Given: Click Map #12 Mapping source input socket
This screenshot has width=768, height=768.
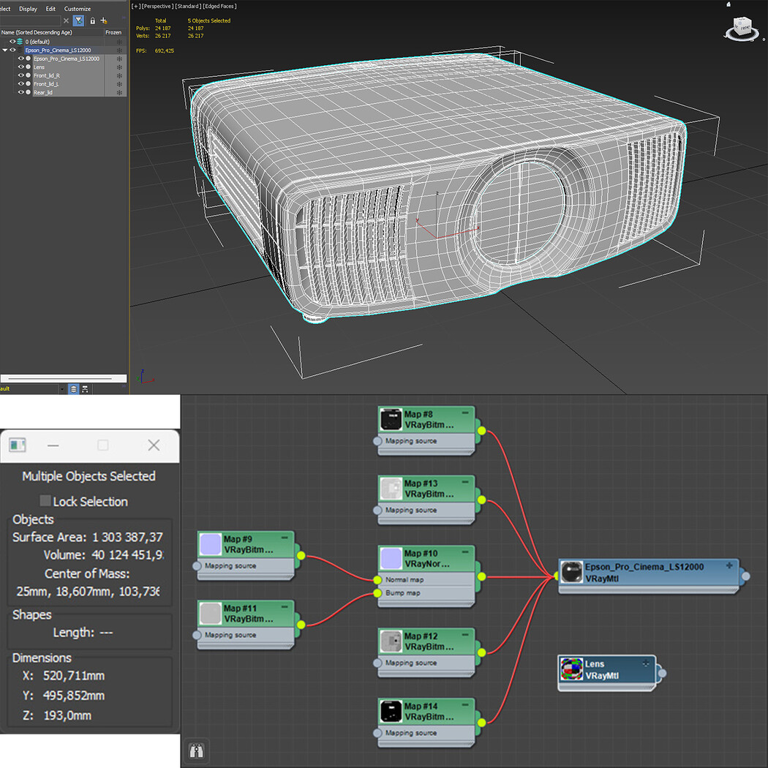Looking at the screenshot, I should [377, 663].
